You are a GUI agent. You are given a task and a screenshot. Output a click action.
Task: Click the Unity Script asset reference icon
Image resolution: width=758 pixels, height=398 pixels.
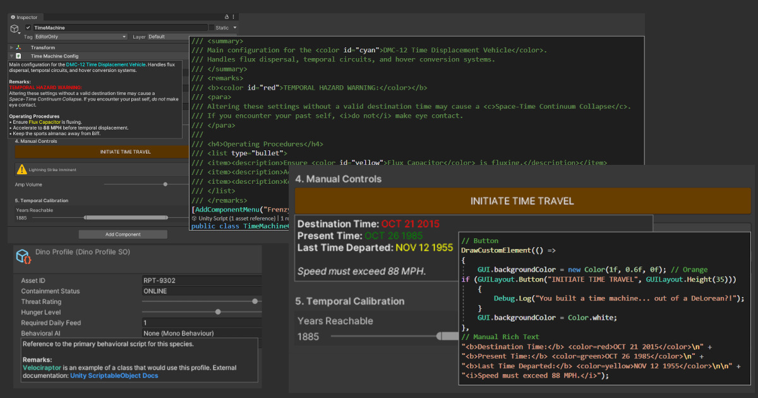click(x=195, y=218)
